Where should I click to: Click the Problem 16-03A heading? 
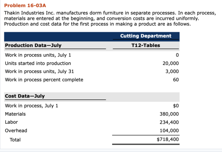point(25,6)
